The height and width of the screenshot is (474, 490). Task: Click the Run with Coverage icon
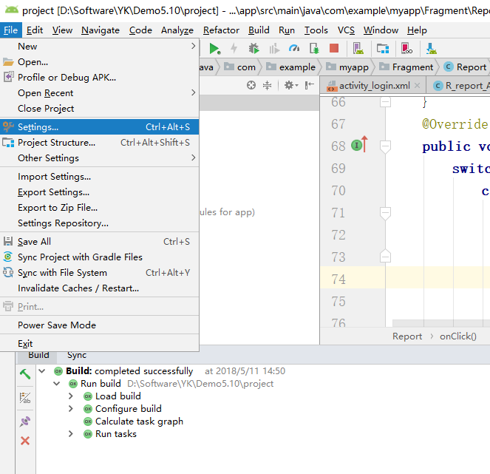tap(274, 49)
